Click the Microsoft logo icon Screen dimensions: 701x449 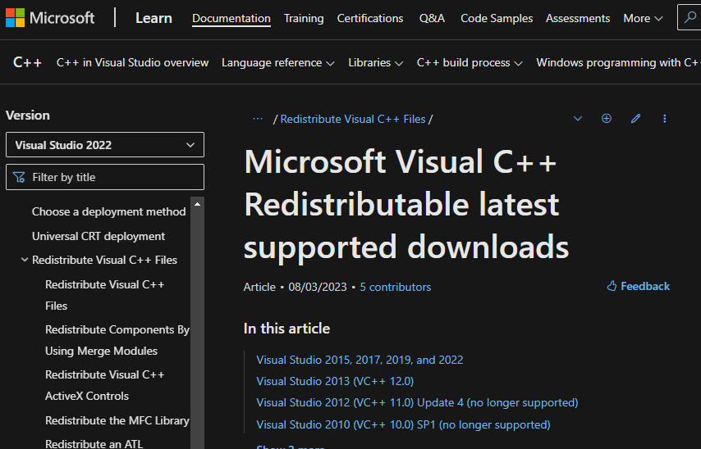click(x=14, y=17)
